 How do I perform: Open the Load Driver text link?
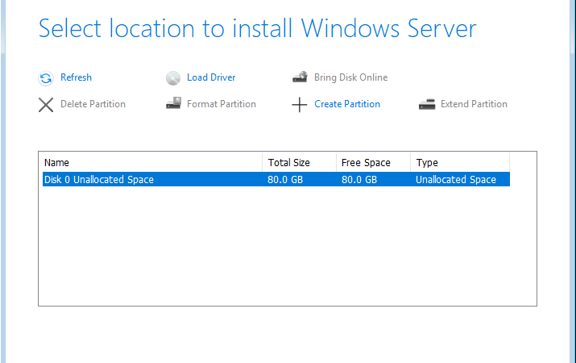click(x=211, y=77)
